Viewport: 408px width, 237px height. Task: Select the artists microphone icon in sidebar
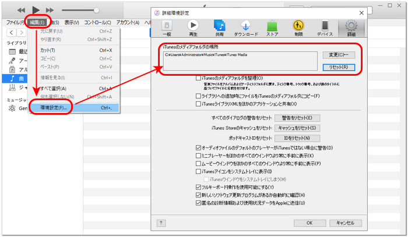click(x=12, y=61)
